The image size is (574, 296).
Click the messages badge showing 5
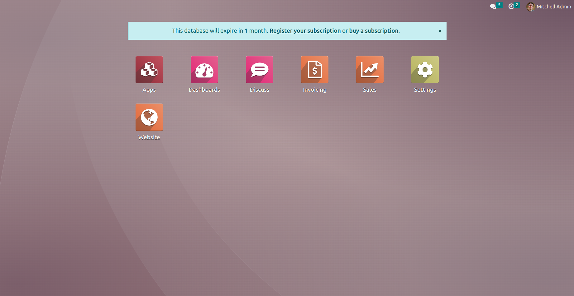[499, 5]
